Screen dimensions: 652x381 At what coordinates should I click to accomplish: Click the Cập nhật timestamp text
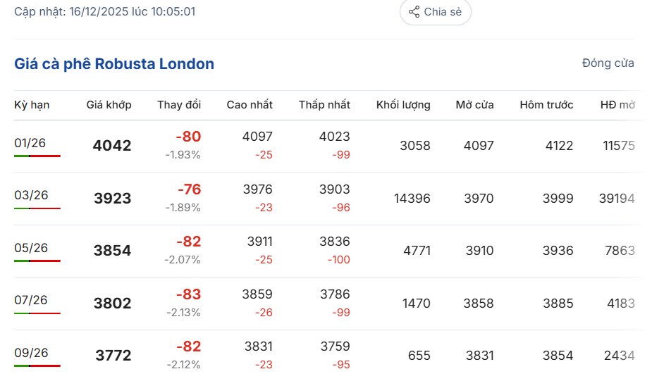[x=105, y=12]
